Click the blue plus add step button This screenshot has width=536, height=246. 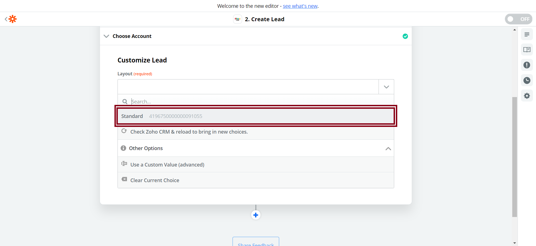point(255,215)
